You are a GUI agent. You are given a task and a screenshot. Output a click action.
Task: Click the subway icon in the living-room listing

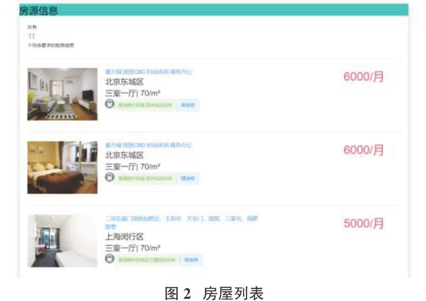pos(110,104)
